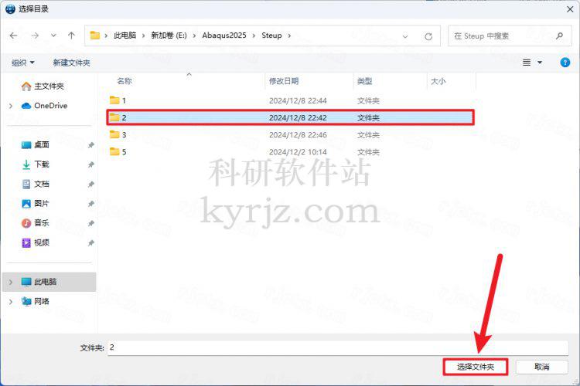Click the pin icon beside 图片
The image size is (580, 386).
(x=90, y=204)
